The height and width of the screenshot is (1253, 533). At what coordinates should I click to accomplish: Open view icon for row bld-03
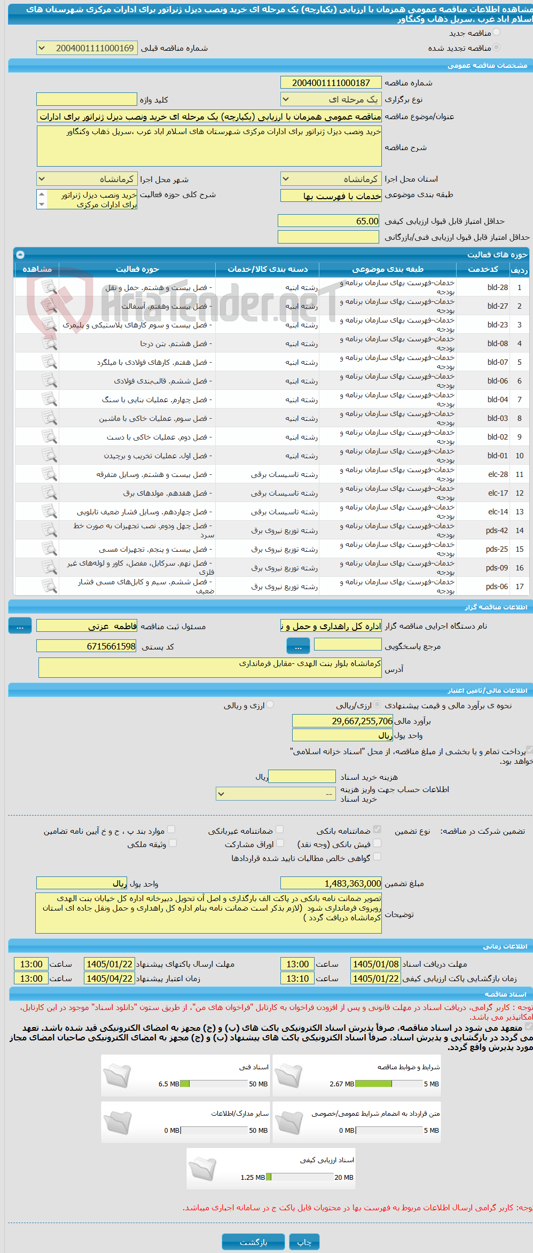coord(49,418)
